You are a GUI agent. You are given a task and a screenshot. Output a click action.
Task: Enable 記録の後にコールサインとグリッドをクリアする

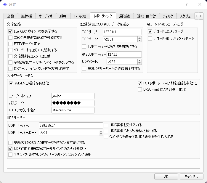tap(10, 62)
